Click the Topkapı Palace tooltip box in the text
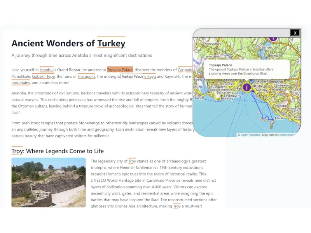Image resolution: width=311 pixels, height=233 pixels. pos(132,77)
